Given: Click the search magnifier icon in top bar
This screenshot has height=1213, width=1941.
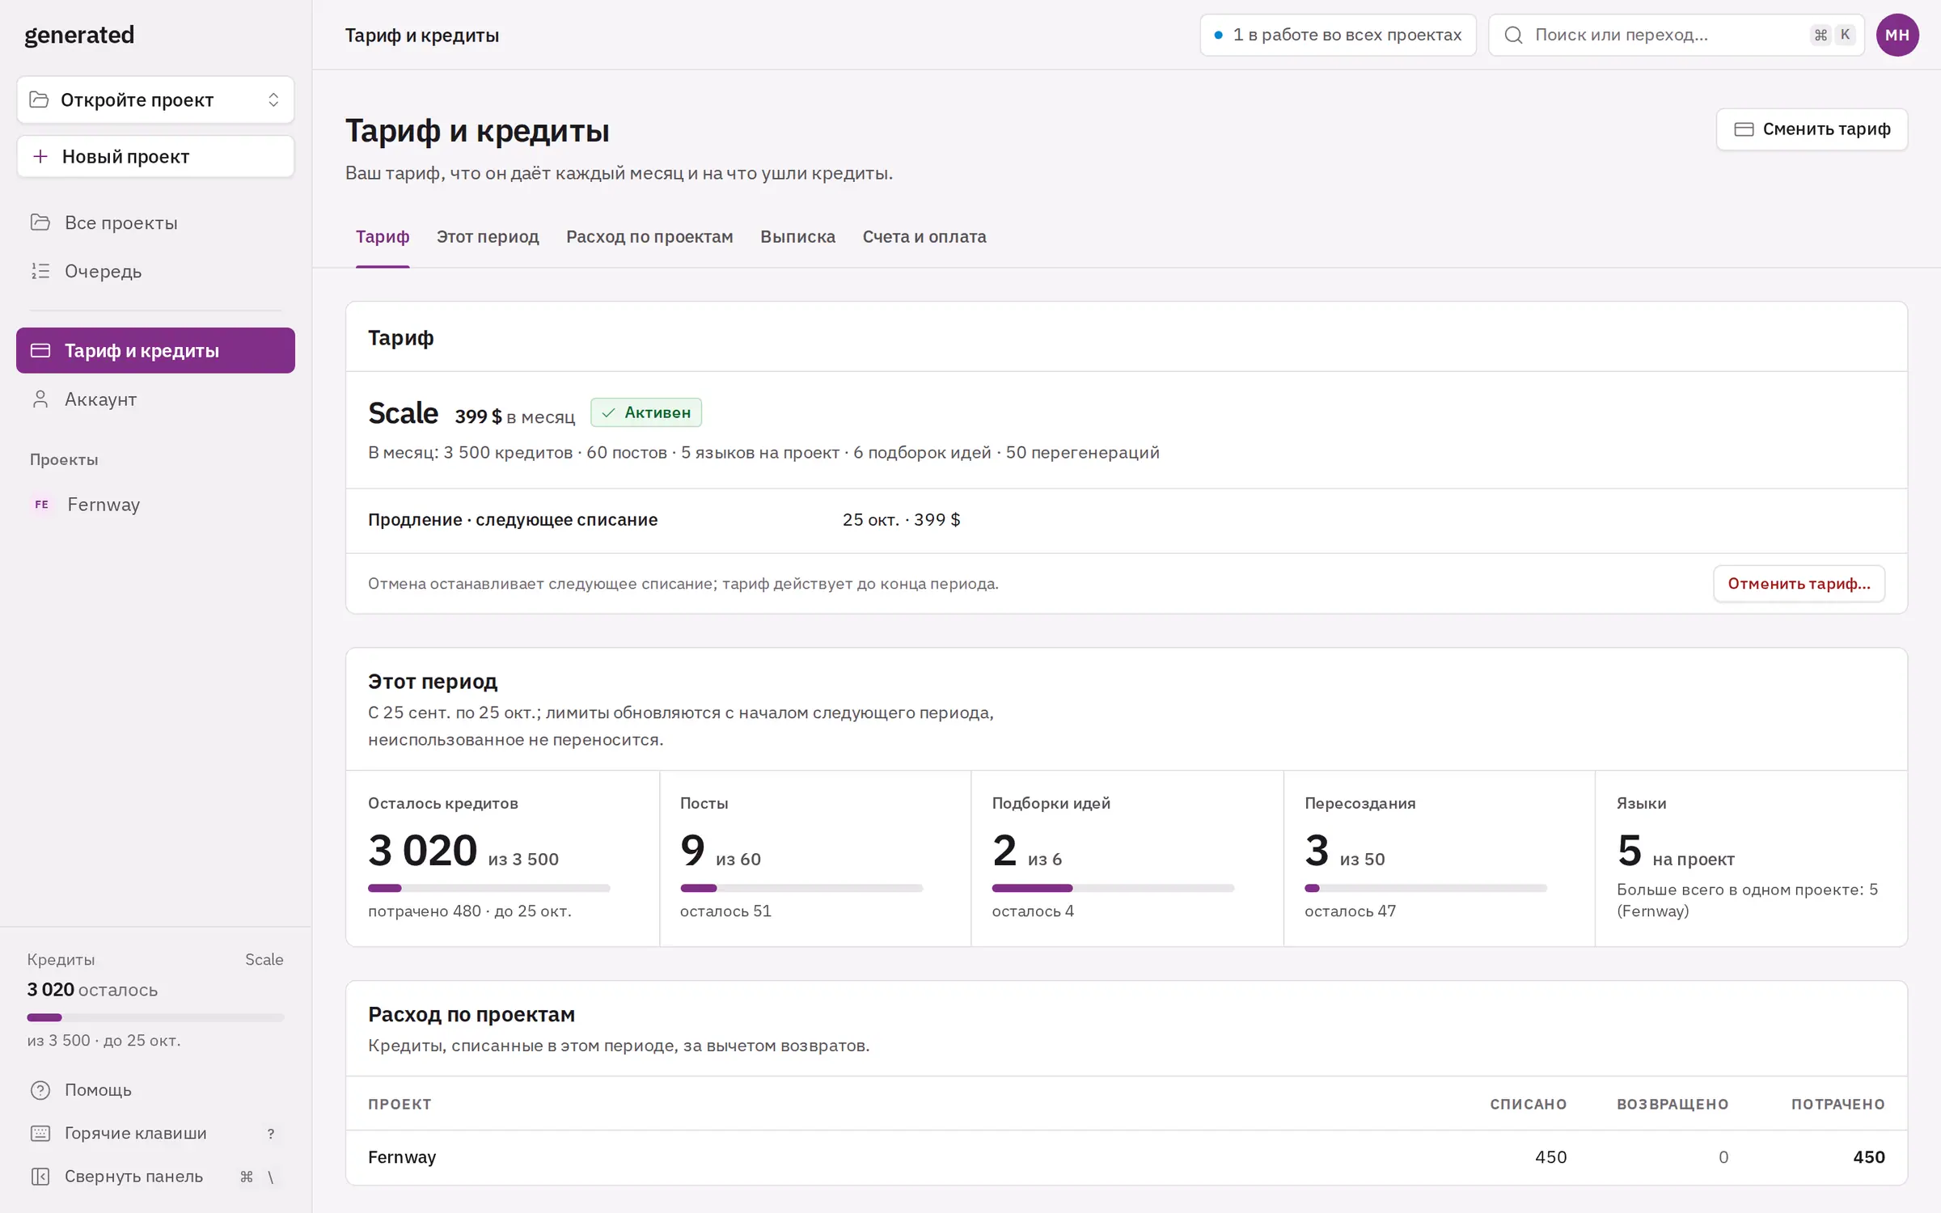Looking at the screenshot, I should [x=1513, y=35].
